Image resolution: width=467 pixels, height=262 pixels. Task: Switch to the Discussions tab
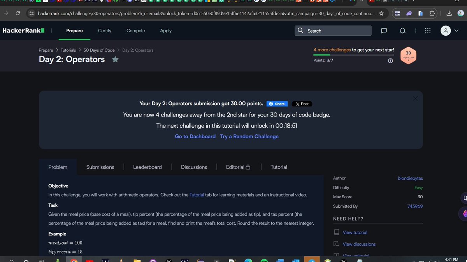[x=194, y=167]
